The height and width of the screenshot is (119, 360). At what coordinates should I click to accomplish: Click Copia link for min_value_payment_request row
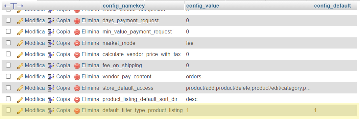coord(63,31)
